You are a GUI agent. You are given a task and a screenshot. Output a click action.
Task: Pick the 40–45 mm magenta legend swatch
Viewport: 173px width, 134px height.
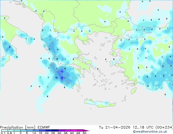point(74,130)
